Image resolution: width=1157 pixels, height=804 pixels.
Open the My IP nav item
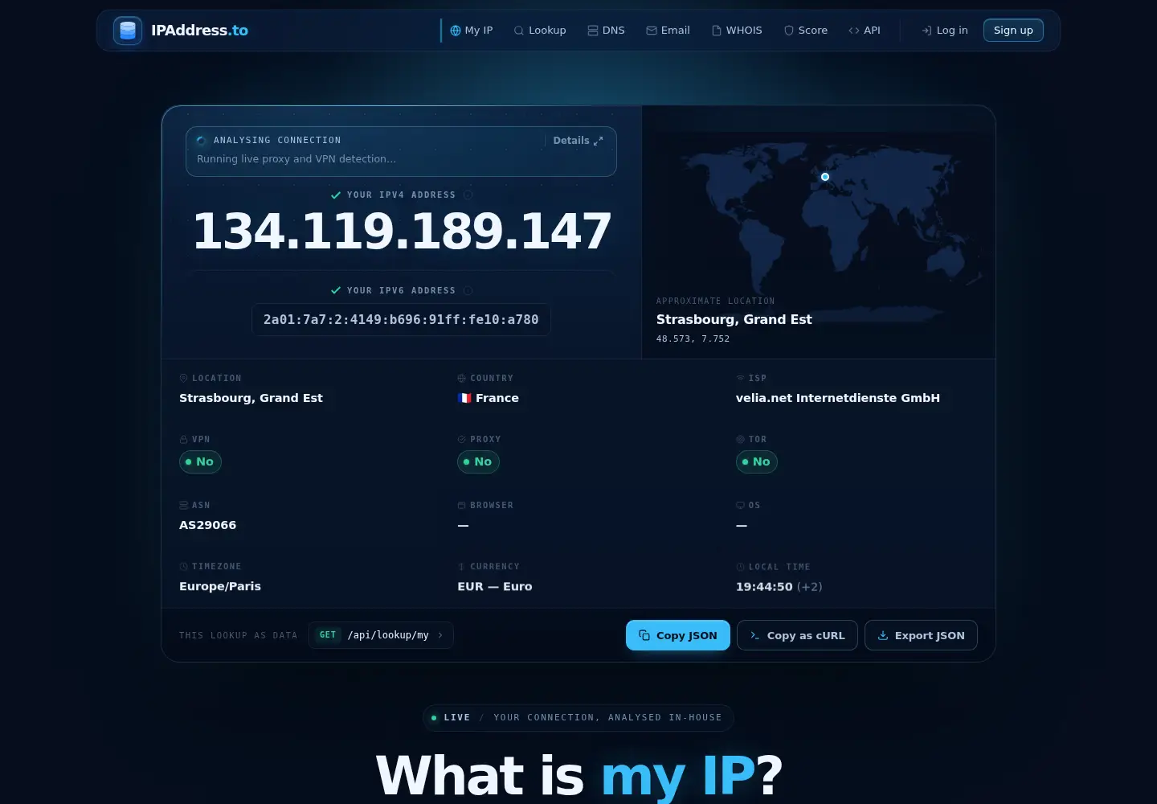(472, 31)
